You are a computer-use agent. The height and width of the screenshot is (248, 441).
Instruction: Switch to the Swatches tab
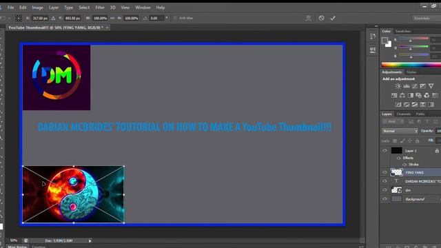coord(402,31)
